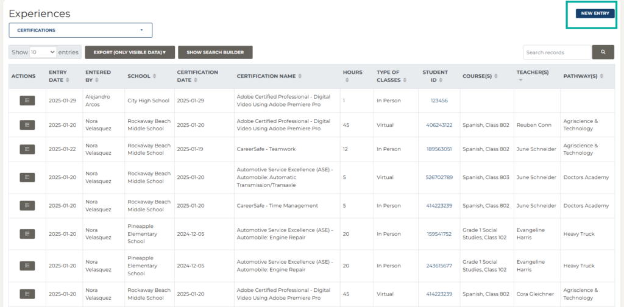The height and width of the screenshot is (307, 624).
Task: Open actions menu for Alejandro Arcos entry
Action: (27, 101)
